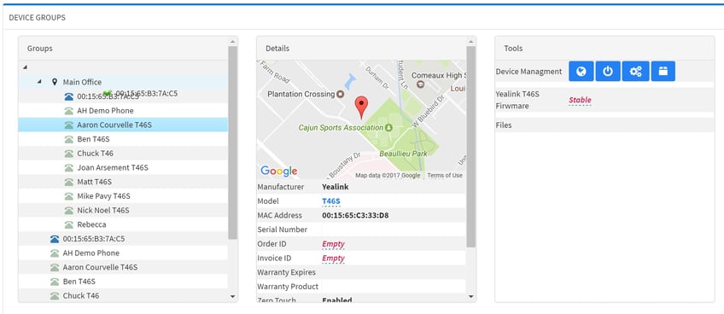Viewport: 724px width, 314px height.
Task: Click the Beaullieu Park label on map
Action: tap(403, 153)
